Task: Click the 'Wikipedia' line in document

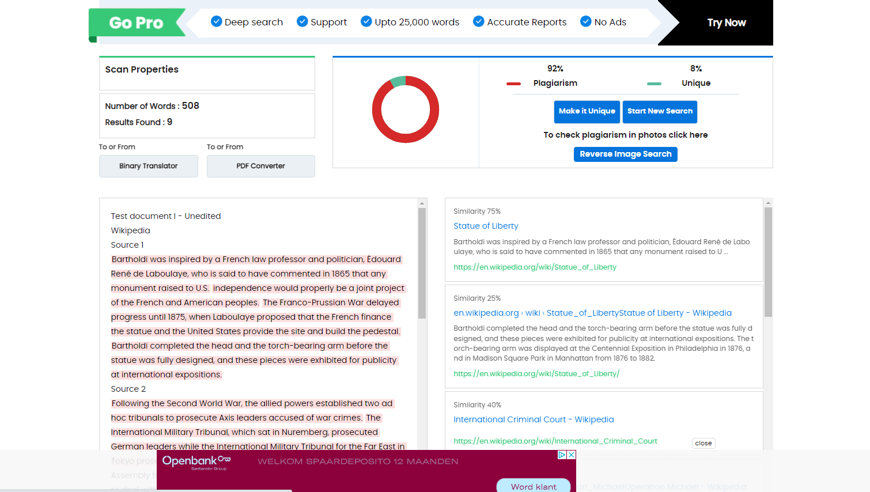Action: [x=131, y=230]
